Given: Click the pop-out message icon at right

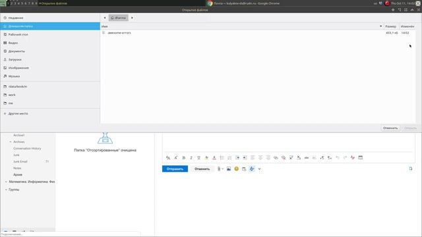Looking at the screenshot, I should [x=411, y=169].
